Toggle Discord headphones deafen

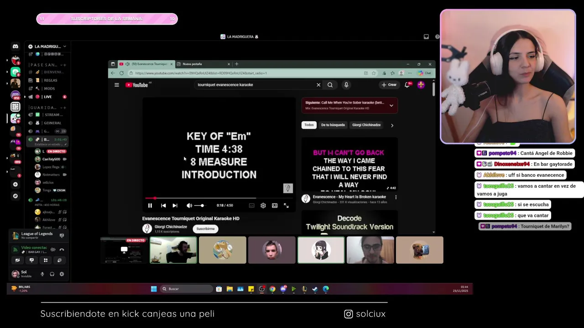[x=52, y=274]
